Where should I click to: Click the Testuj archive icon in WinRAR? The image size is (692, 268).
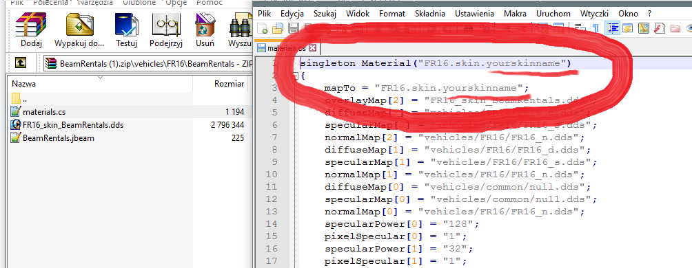coord(127,25)
